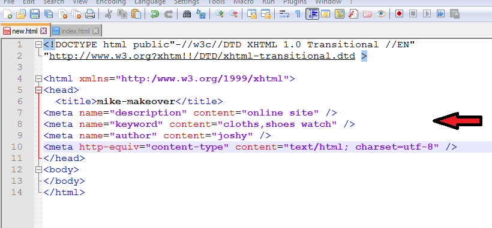Click the macro Playback icon

tap(427, 14)
